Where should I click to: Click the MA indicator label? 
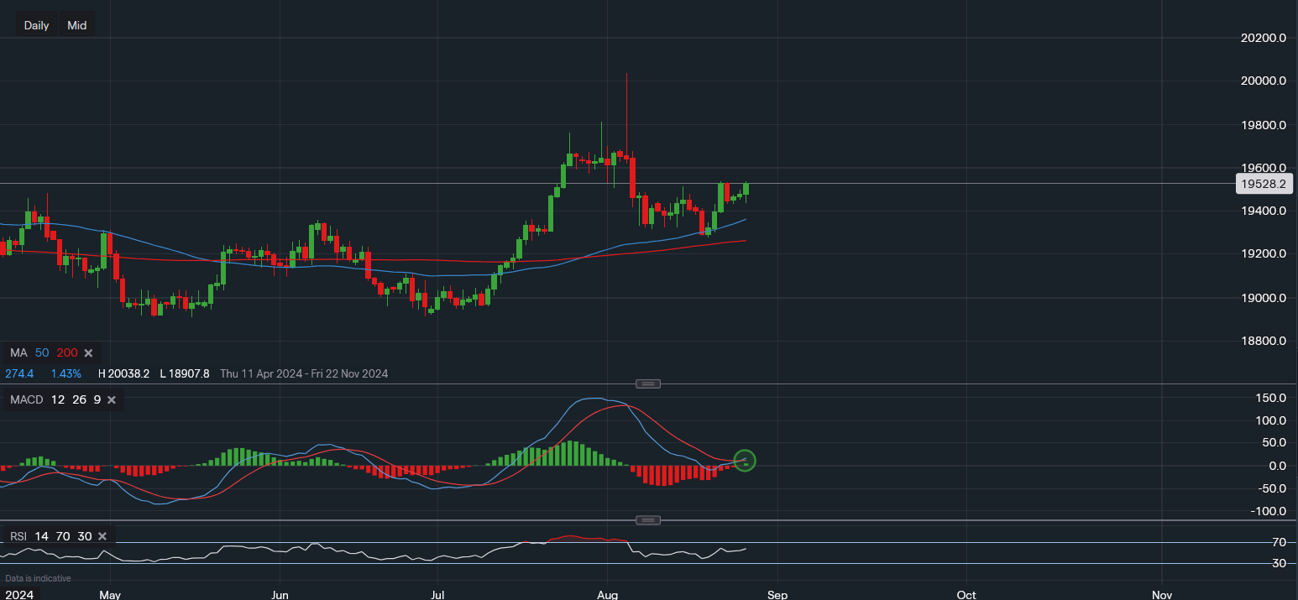(18, 352)
